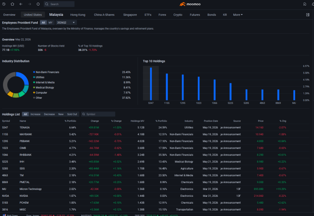The image size is (314, 216).
Task: Open the MAYBANK holdings row
Action: click(x=156, y=134)
